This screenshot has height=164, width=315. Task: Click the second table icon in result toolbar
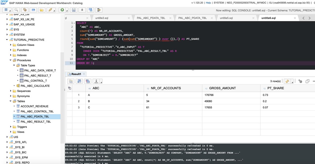click(80, 81)
